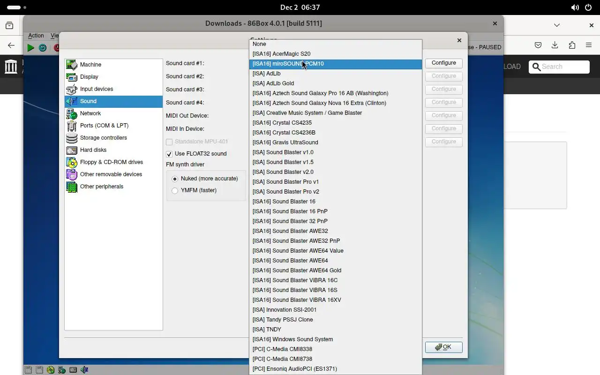The height and width of the screenshot is (375, 600).
Task: Open the system power menu icon
Action: 589,7
